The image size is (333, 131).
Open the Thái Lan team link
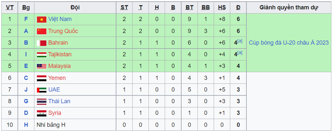(x=59, y=101)
